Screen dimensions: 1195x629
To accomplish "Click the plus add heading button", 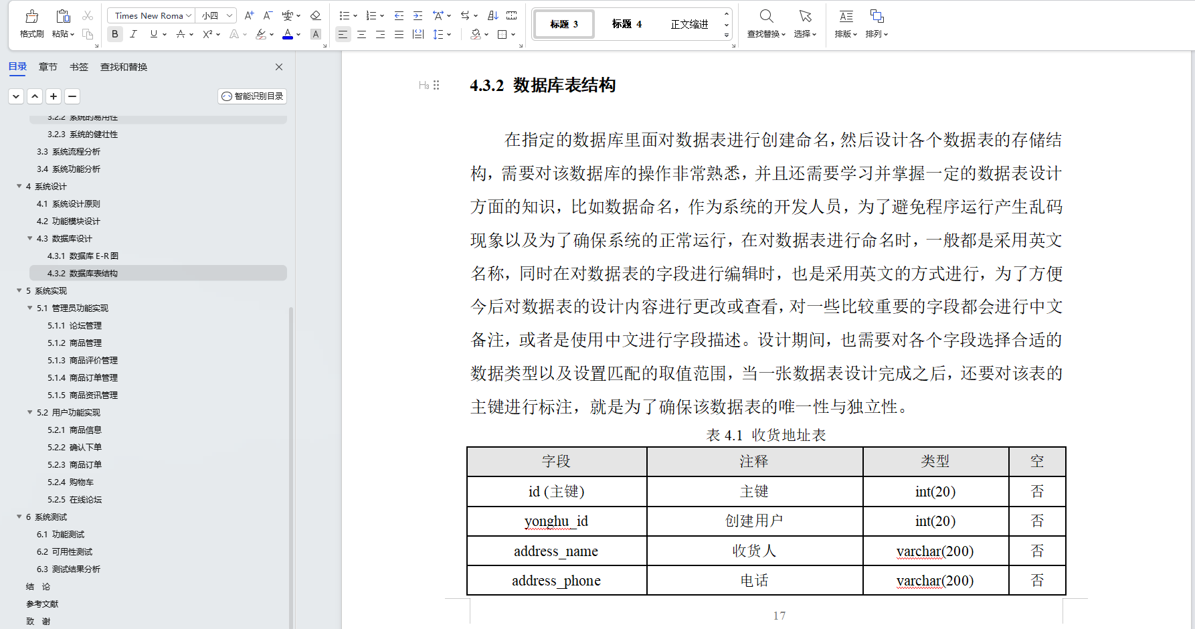I will point(54,96).
